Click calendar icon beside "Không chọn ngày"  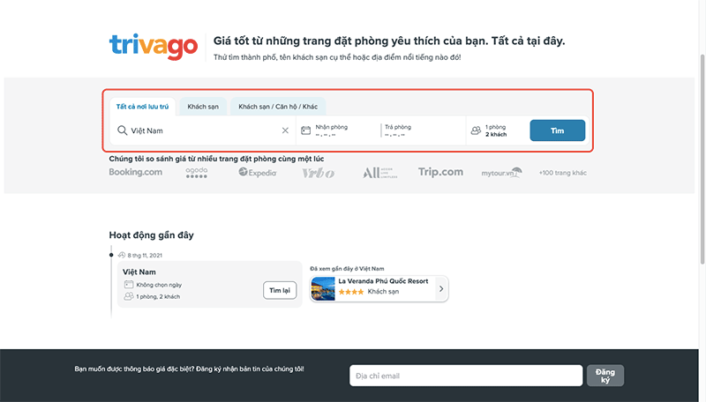click(x=129, y=284)
